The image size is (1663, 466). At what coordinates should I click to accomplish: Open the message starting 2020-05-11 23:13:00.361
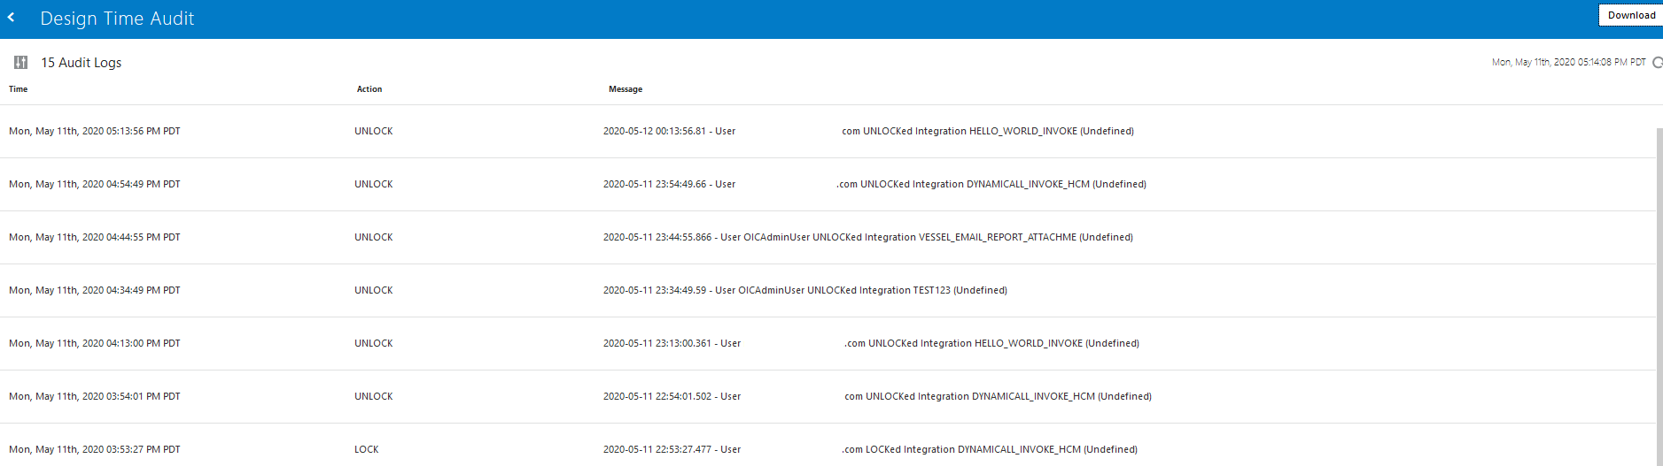click(871, 343)
